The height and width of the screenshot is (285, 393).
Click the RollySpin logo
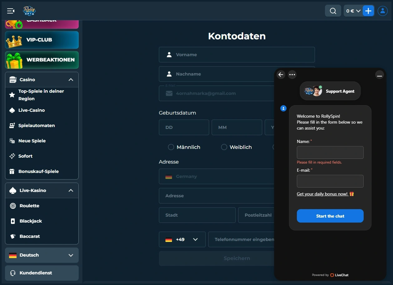[29, 11]
